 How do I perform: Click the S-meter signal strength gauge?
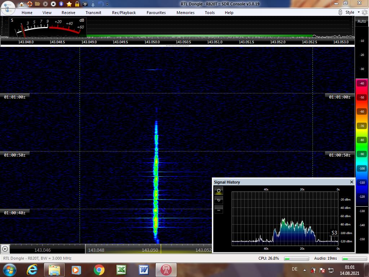[48, 27]
